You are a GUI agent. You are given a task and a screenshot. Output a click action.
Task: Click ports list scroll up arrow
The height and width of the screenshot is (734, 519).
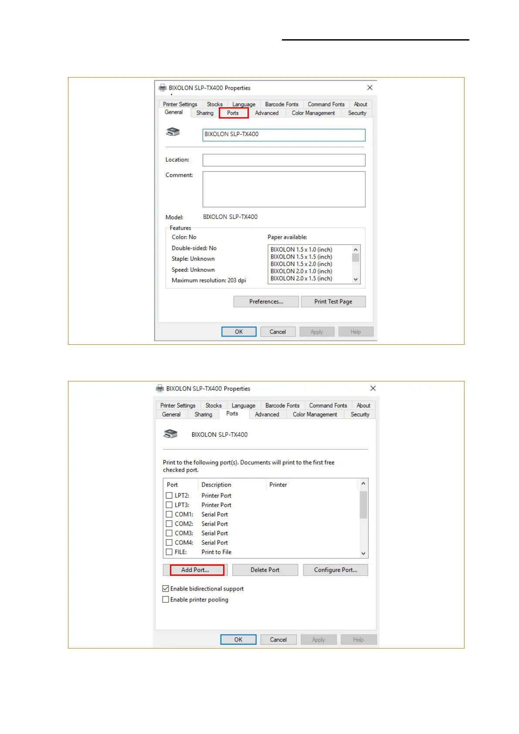click(x=363, y=483)
